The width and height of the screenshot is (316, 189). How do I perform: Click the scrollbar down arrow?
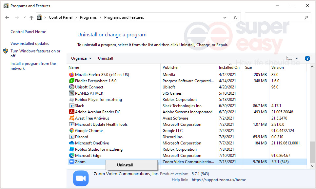pyautogui.click(x=312, y=166)
